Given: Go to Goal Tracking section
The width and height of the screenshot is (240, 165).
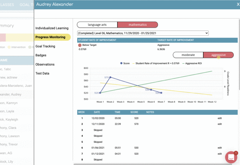Looking at the screenshot, I should (x=45, y=46).
